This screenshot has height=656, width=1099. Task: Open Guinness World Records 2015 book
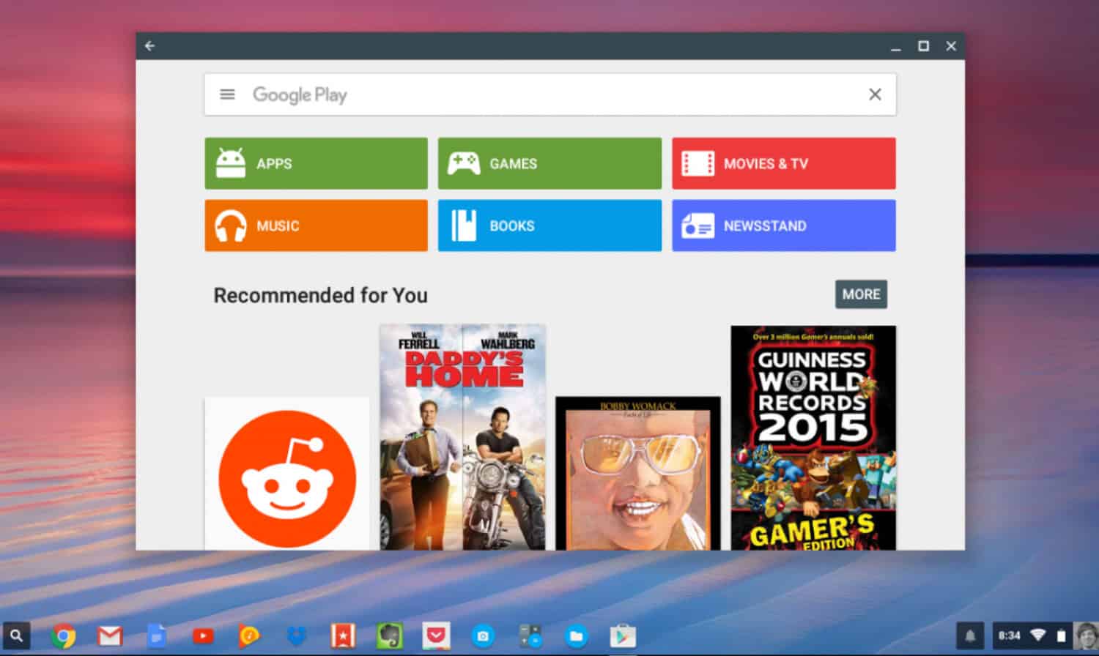tap(813, 437)
